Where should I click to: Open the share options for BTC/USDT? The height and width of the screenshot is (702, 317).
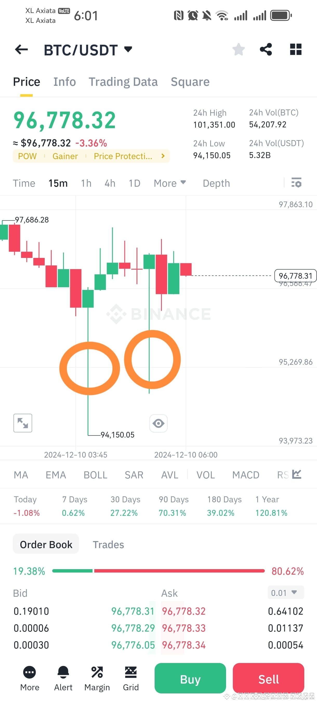pyautogui.click(x=265, y=49)
